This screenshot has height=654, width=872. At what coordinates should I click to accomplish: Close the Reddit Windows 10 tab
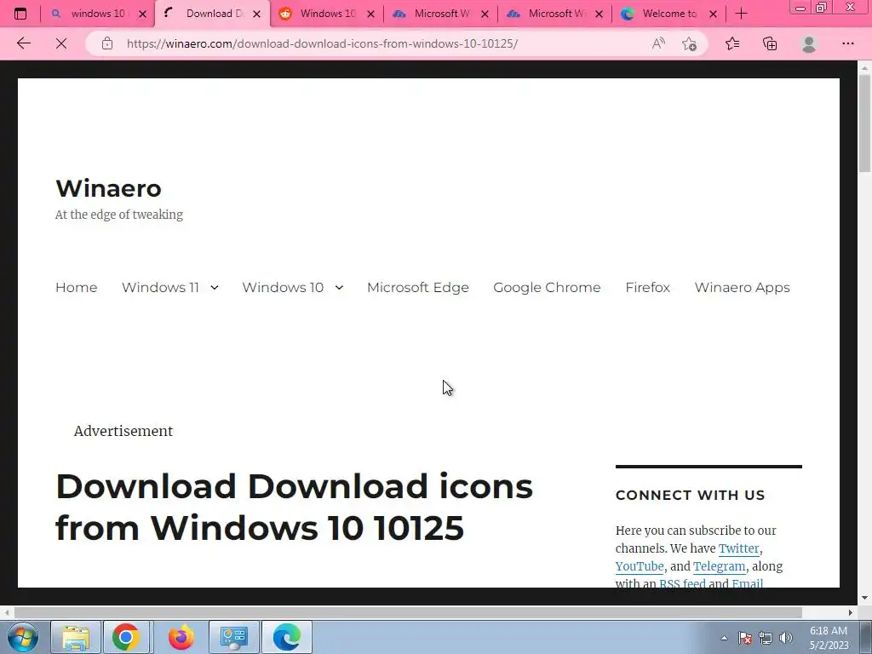(371, 14)
